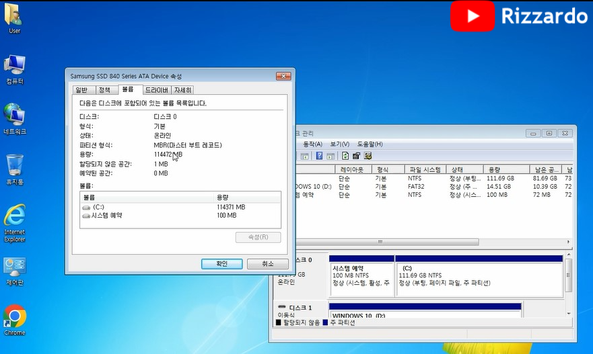This screenshot has width=593, height=354.
Task: Open the 동작(A) menu
Action: [x=312, y=144]
